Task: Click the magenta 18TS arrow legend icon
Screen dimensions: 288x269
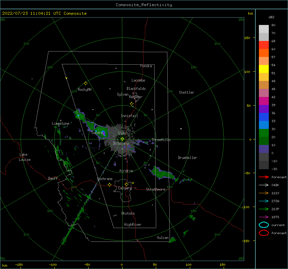Action: pos(264,217)
